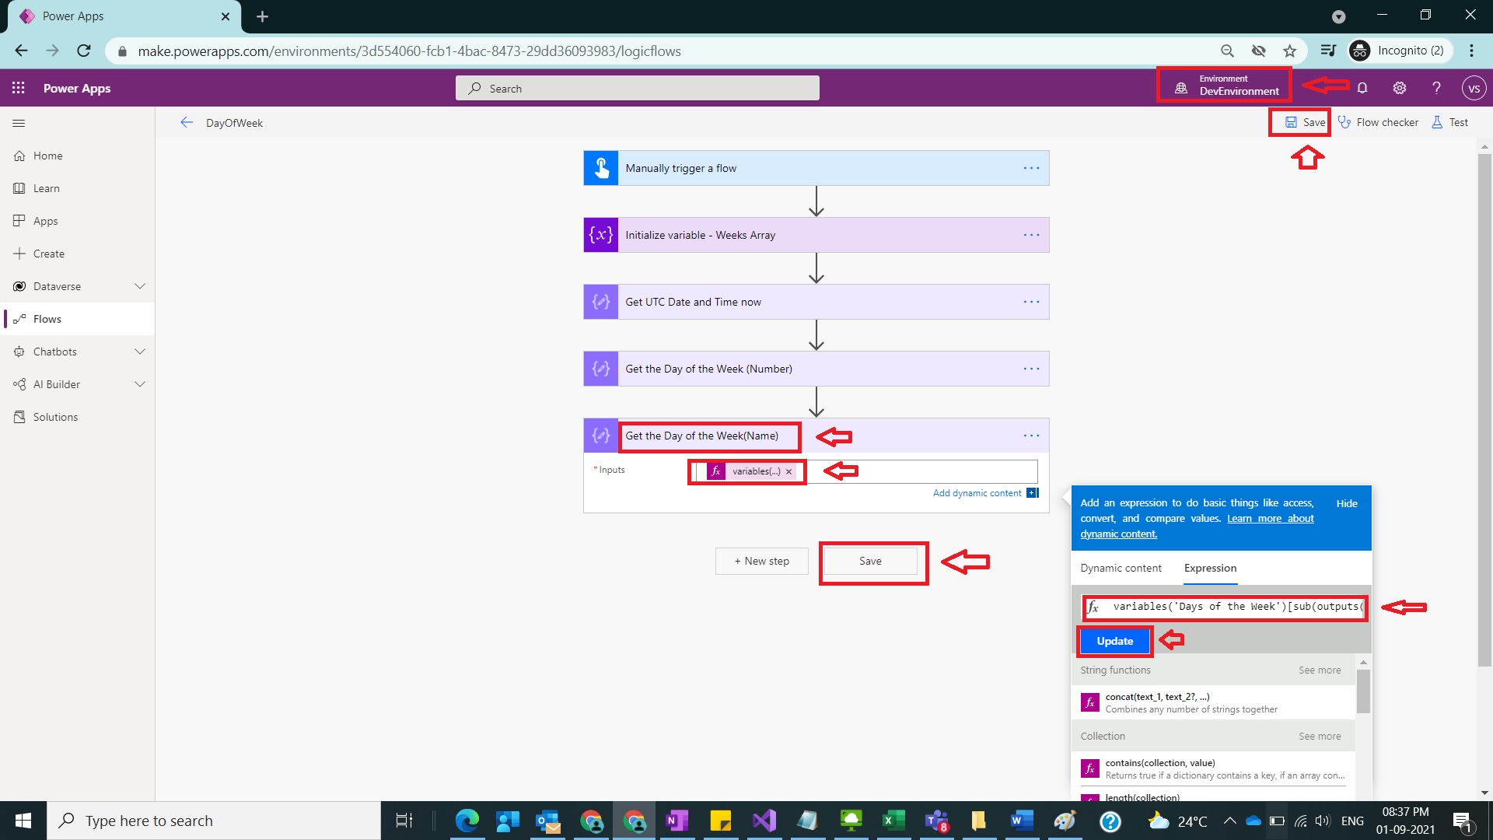This screenshot has width=1493, height=840.
Task: Hide the expression panel
Action: click(1345, 503)
